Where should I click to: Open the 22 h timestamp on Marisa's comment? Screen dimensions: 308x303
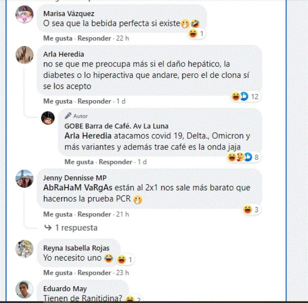tap(122, 38)
